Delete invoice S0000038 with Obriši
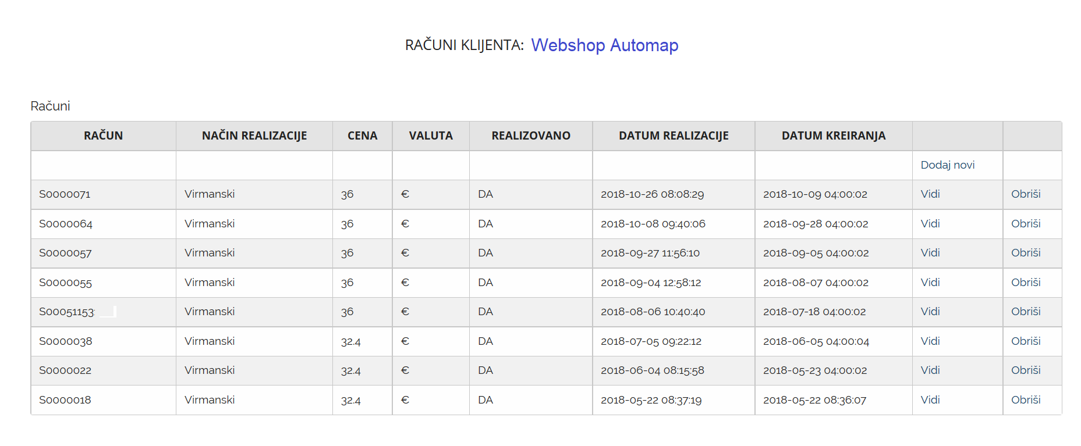 coord(1026,341)
